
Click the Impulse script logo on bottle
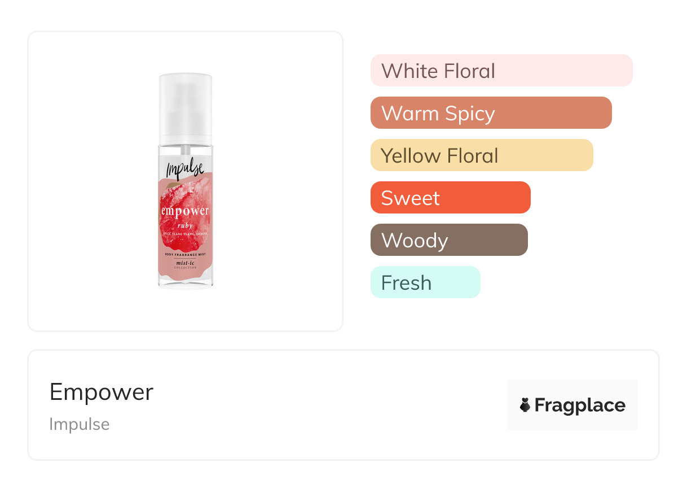click(x=185, y=168)
